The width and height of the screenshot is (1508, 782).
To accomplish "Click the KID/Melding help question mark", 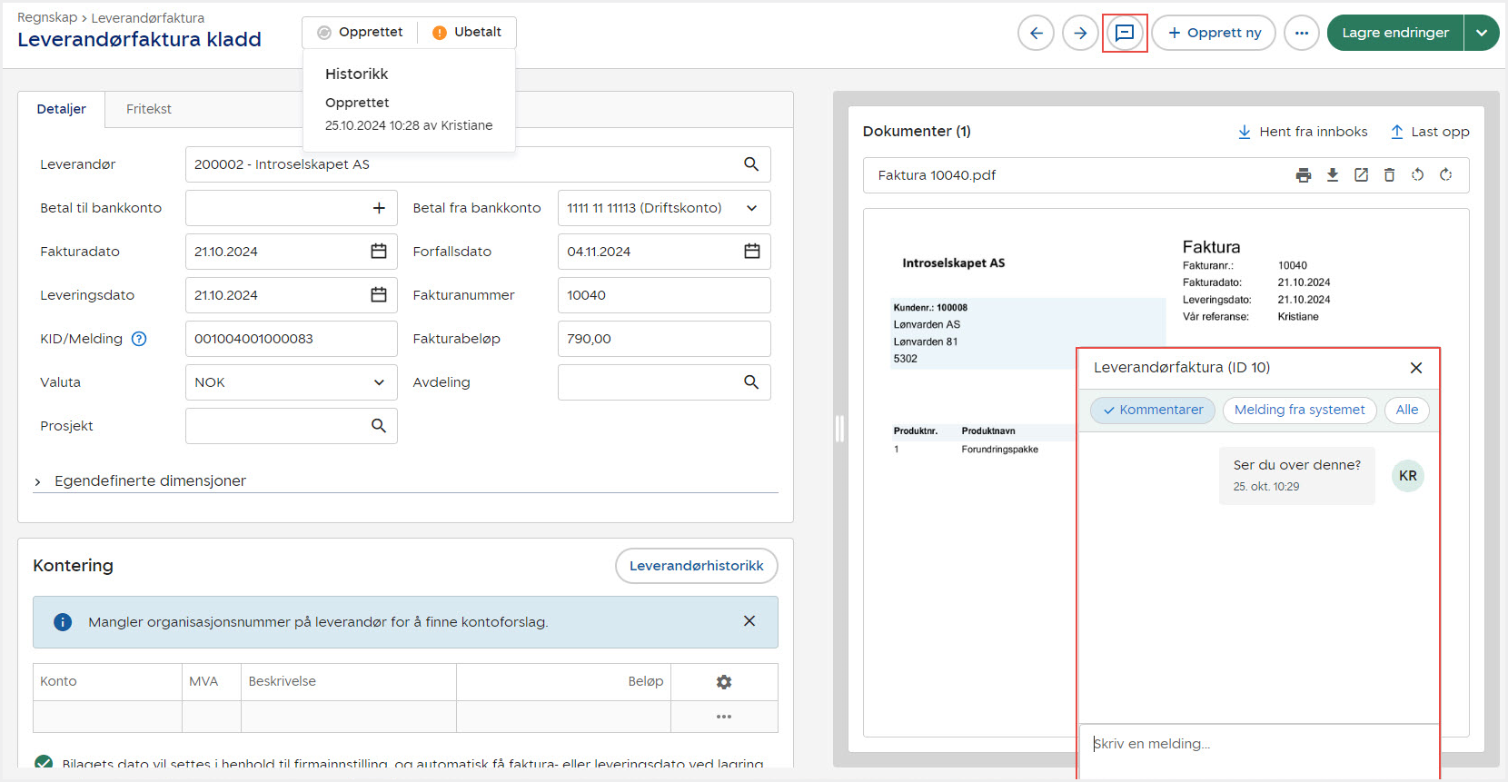I will pos(139,339).
